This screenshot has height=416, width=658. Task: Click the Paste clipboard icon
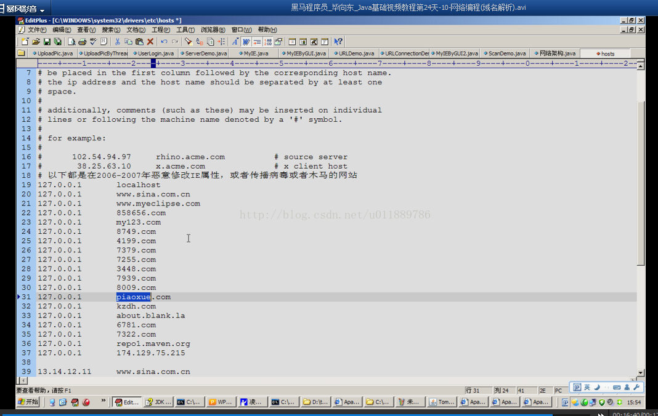tap(139, 41)
